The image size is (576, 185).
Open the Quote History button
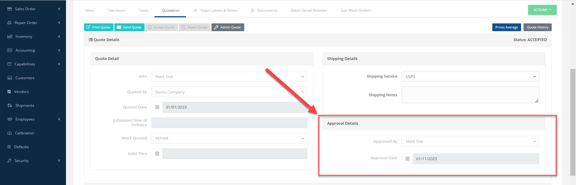pyautogui.click(x=538, y=27)
